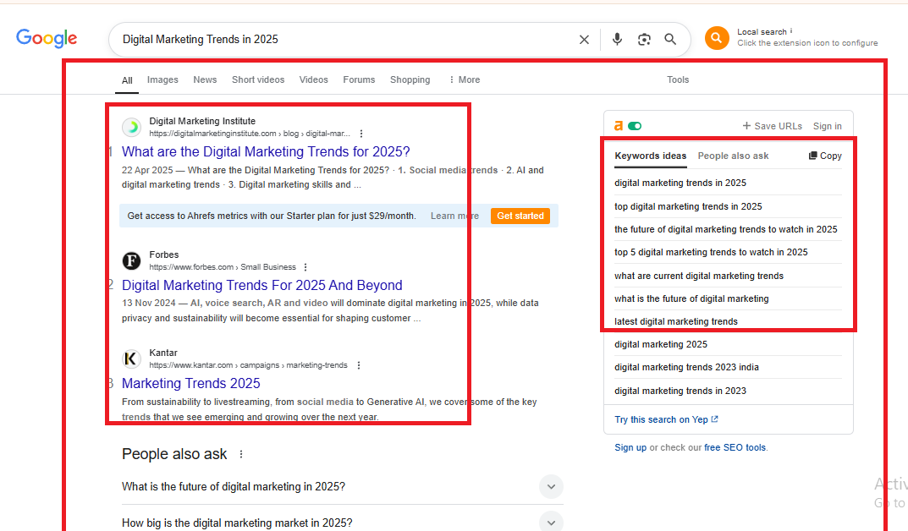Viewport: 908px width, 531px height.
Task: Click Sign in on Ahrefs panel
Action: coord(828,126)
